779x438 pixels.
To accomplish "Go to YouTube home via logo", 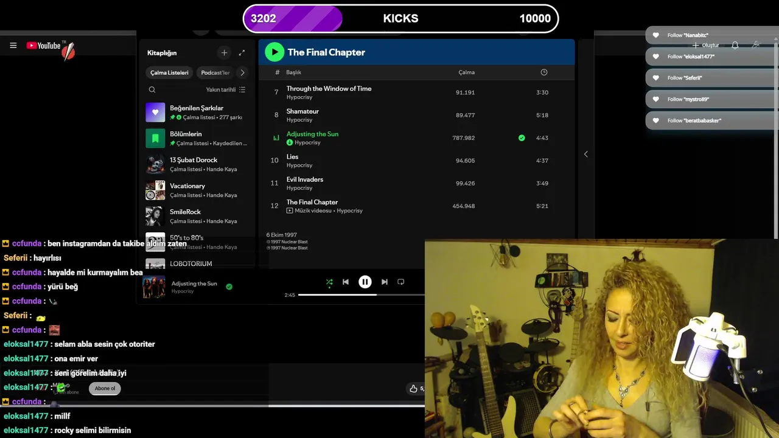I will coord(43,46).
